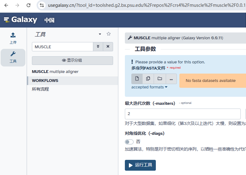The image size is (246, 175).
Task: Click the 工具参数 section heading
Action: [x=145, y=49]
